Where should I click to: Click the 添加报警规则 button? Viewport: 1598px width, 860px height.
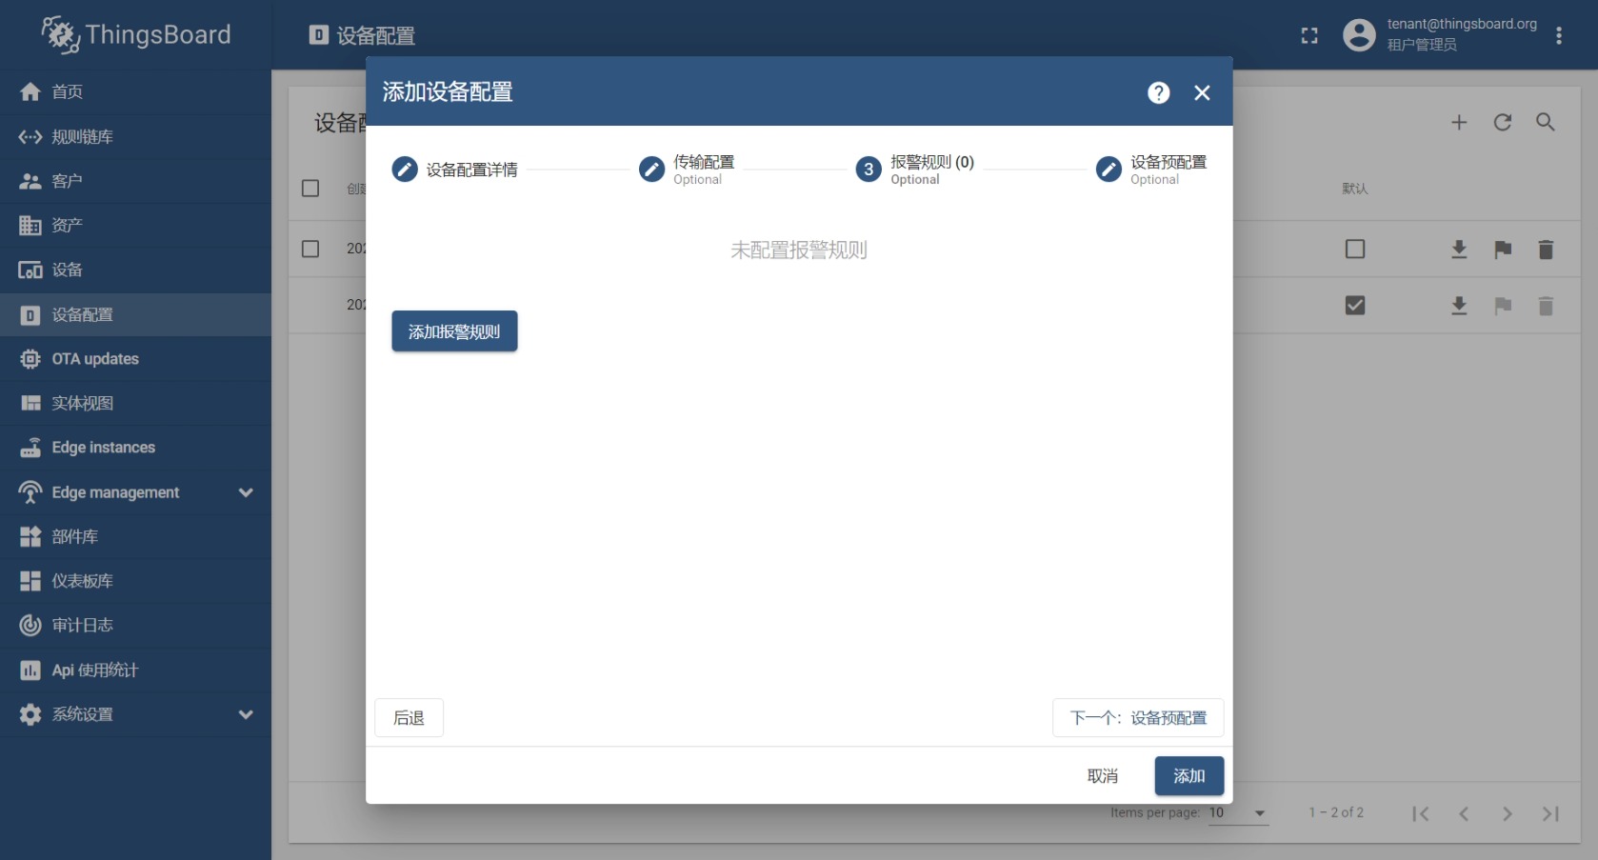click(x=454, y=330)
